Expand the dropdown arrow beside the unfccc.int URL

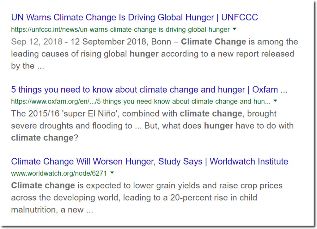(x=235, y=29)
